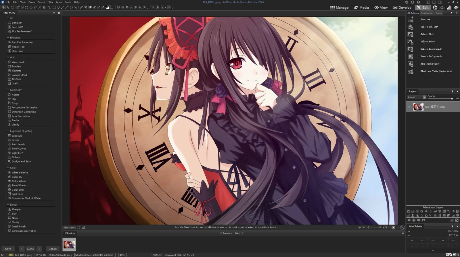Open the bar chart dashboard mode icon
This screenshot has width=460, height=257.
click(x=449, y=7)
